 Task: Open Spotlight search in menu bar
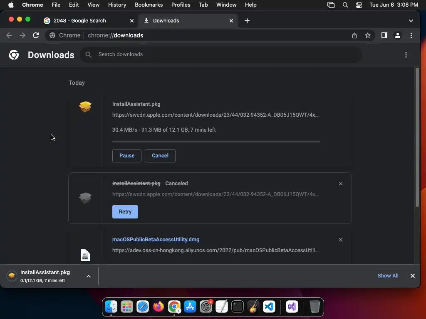pos(345,5)
